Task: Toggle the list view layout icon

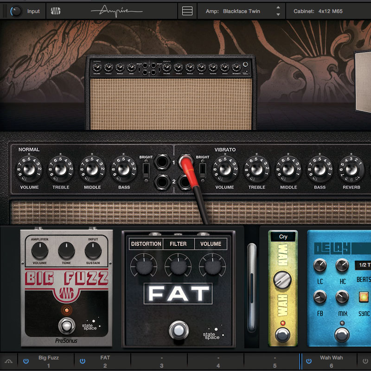Action: (187, 11)
